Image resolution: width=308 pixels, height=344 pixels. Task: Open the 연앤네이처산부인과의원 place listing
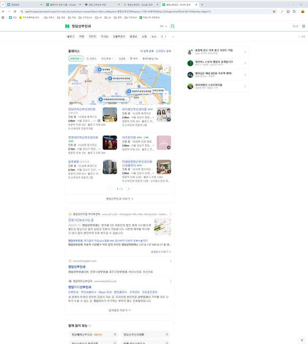83,137
